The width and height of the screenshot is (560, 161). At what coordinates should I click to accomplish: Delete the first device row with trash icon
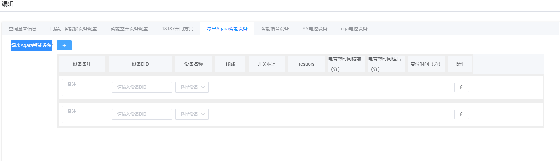(x=461, y=87)
